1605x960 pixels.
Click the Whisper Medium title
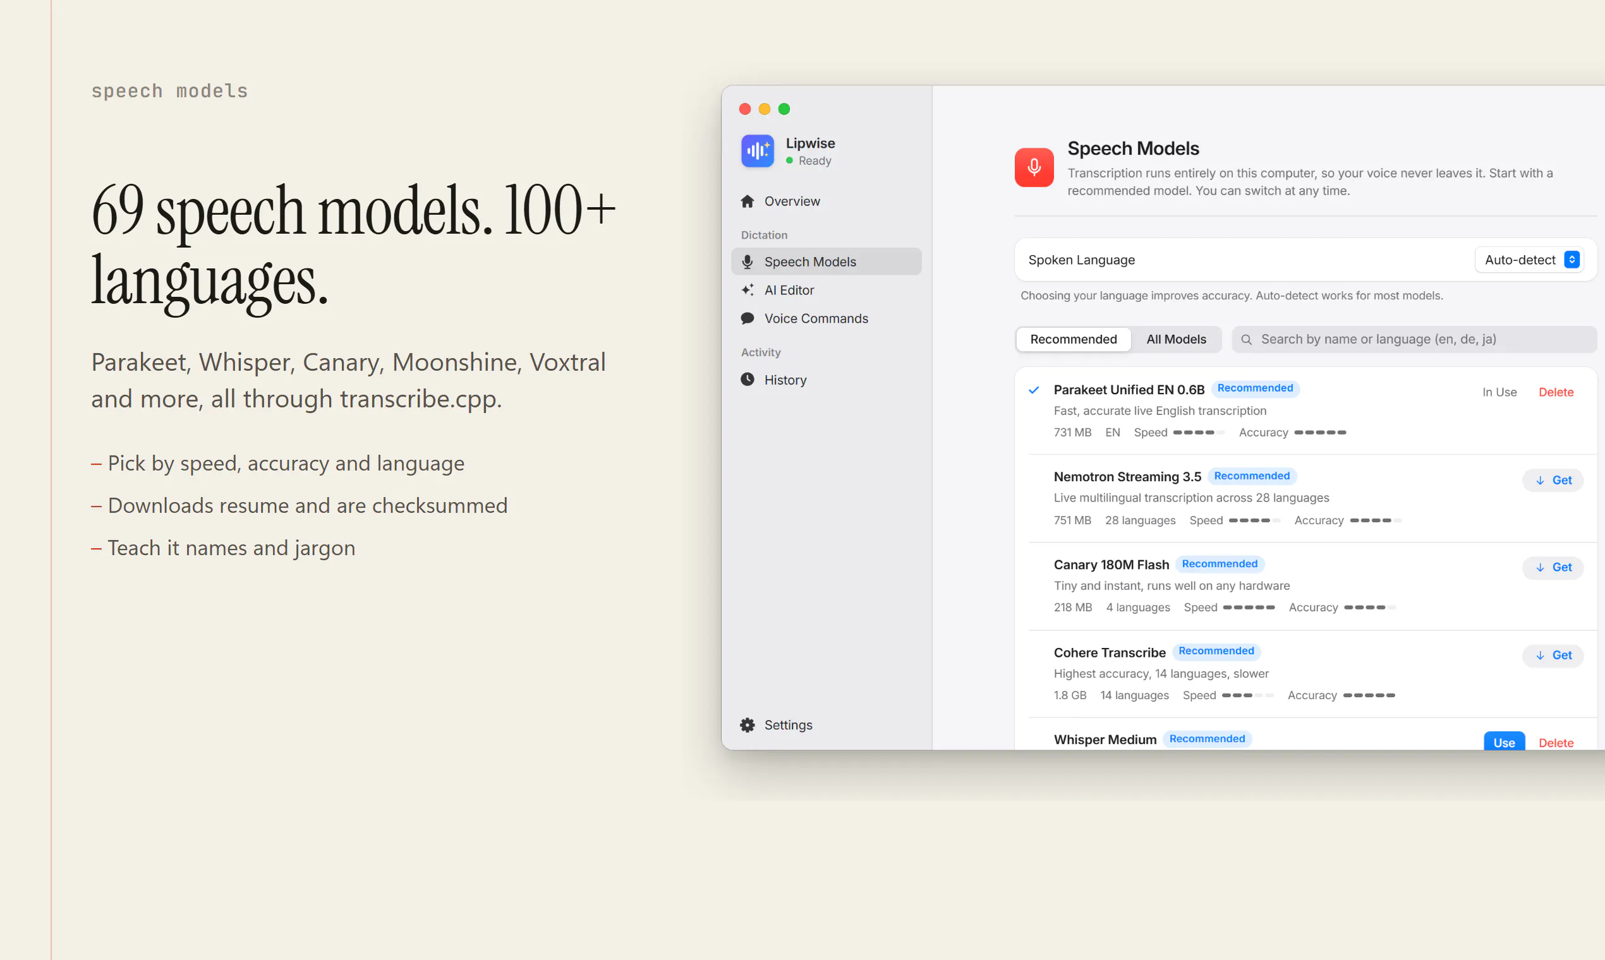1105,740
